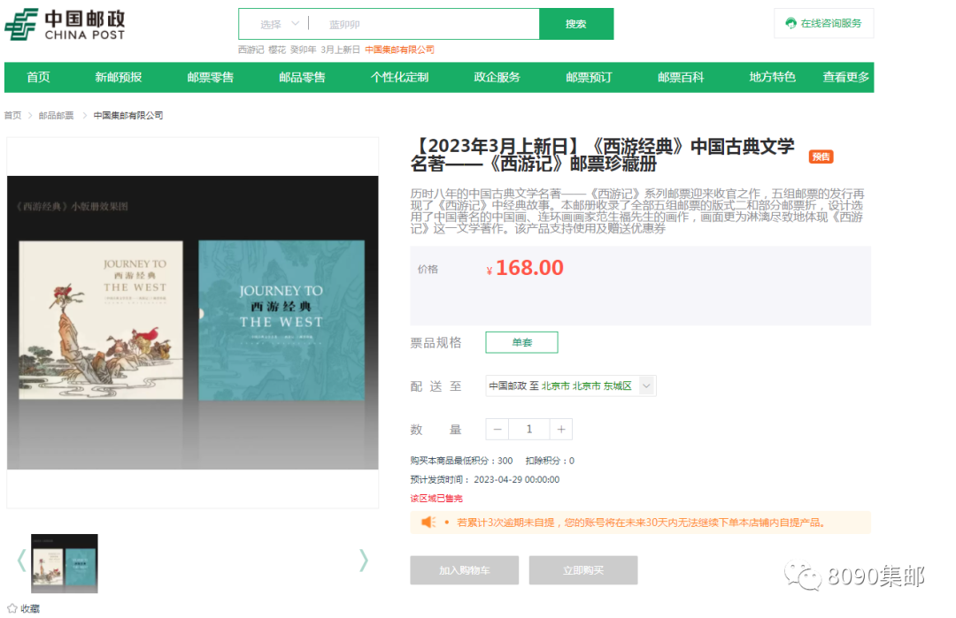This screenshot has width=956, height=618.
Task: Select hot keyword 癸卯年
Action: [x=303, y=50]
